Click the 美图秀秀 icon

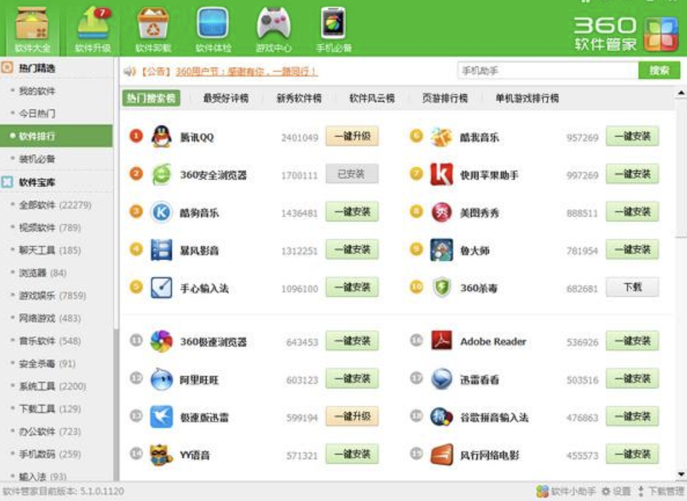pyautogui.click(x=441, y=213)
